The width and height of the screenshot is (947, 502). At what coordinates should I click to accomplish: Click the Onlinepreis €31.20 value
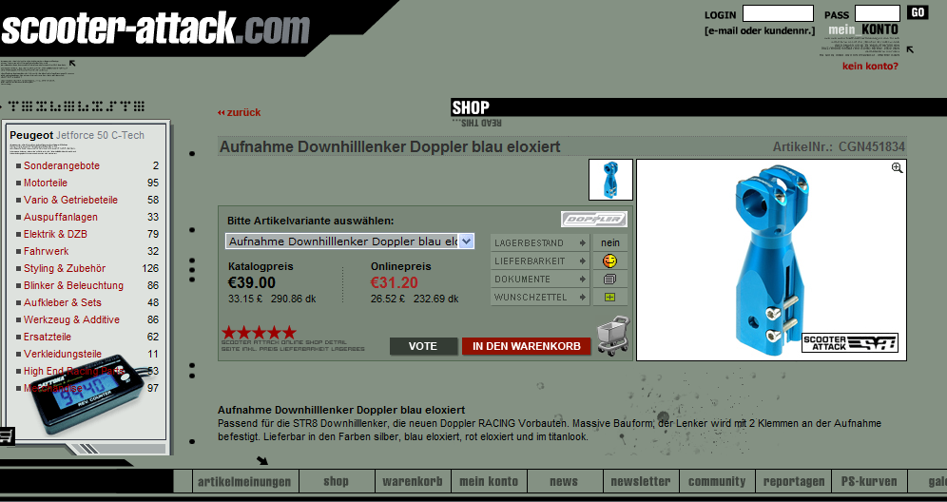(x=394, y=282)
